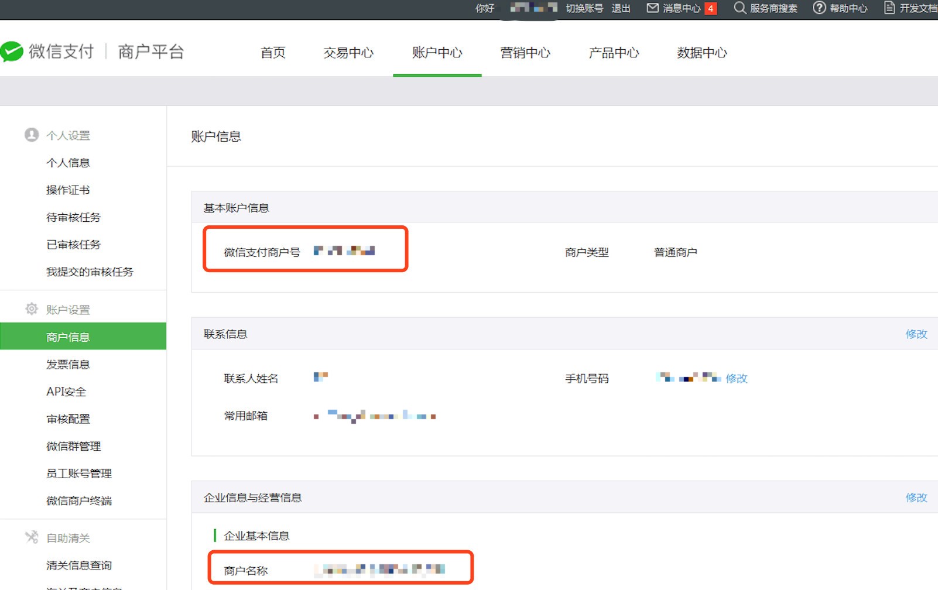Click the red unread message badge 4

click(711, 8)
